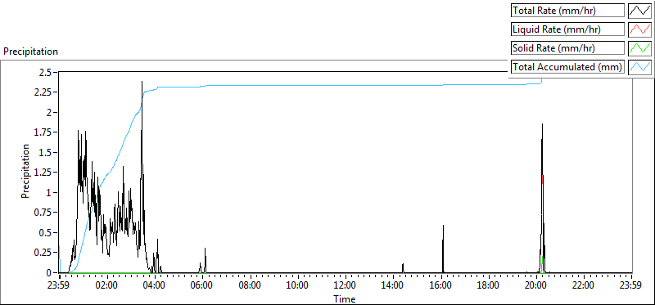Click the Solid Rate green line icon
This screenshot has height=305, width=655.
pos(639,48)
